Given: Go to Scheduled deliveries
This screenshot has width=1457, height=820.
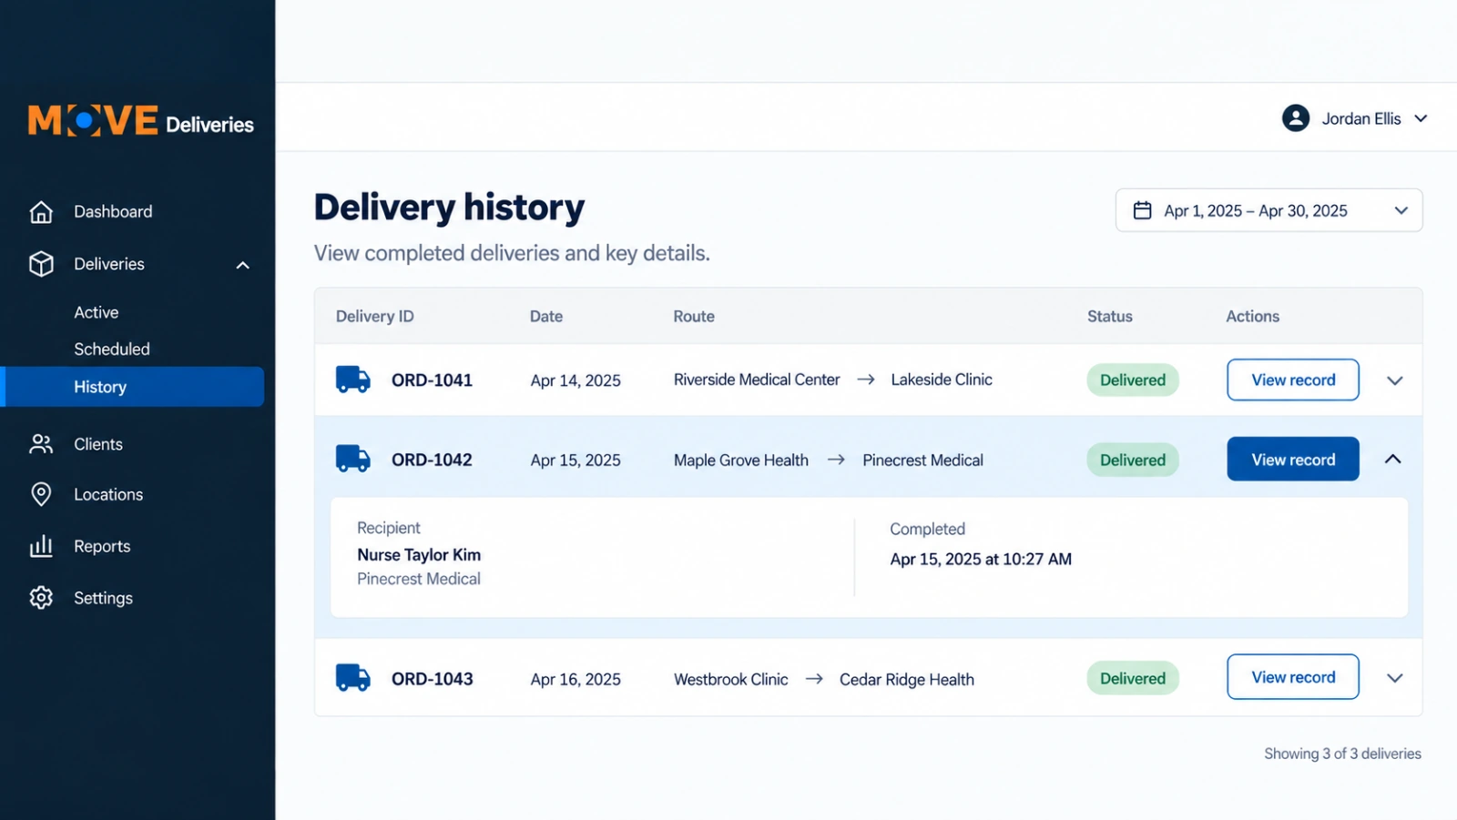Looking at the screenshot, I should point(112,349).
